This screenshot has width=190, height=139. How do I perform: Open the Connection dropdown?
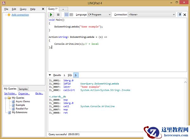tap(152, 14)
